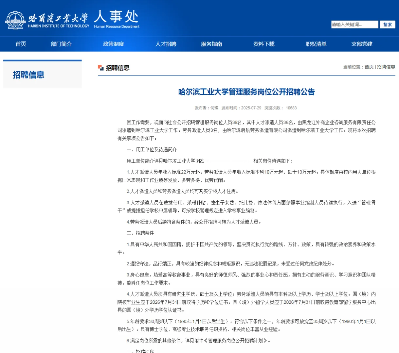Viewport: 399px width, 353px height.
Task: Click the publish date 2025-07-29
Action: point(251,108)
